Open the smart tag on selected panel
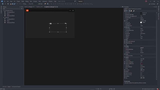 (x=65, y=23)
